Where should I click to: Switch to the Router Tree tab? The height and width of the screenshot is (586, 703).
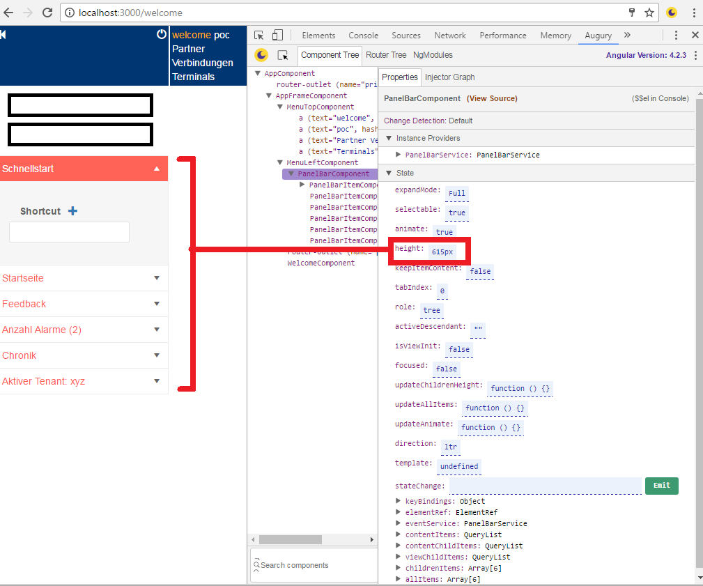pyautogui.click(x=386, y=55)
